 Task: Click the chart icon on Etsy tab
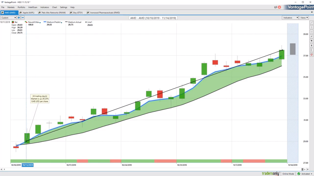pos(71,13)
